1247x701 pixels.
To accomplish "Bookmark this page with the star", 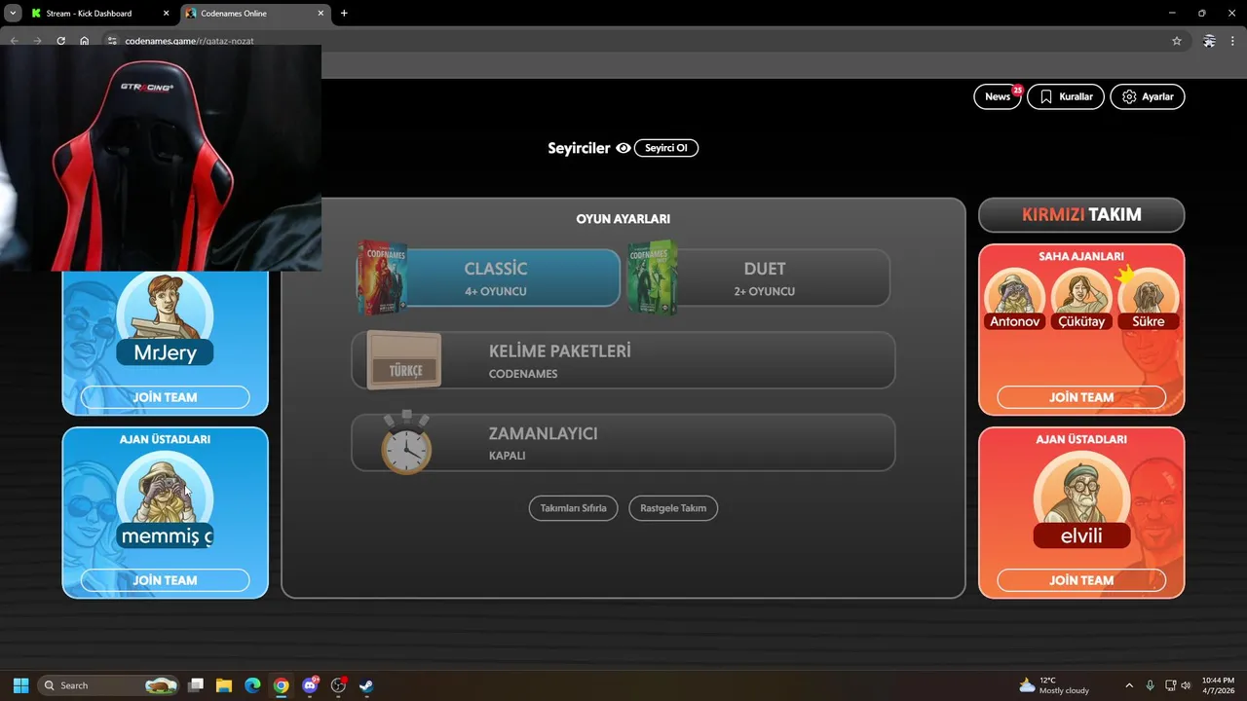I will click(1176, 41).
